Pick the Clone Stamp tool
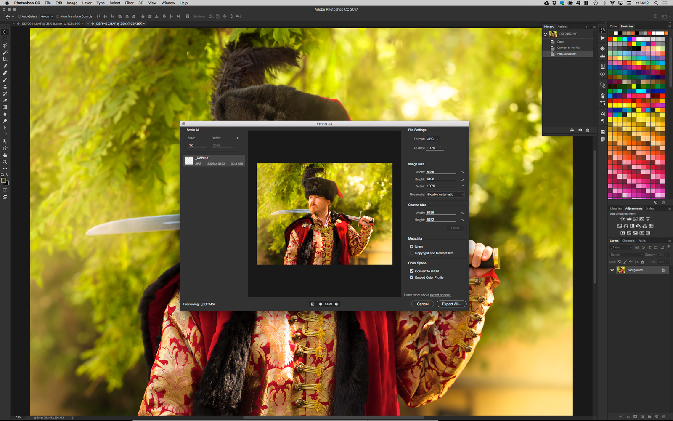 5,87
